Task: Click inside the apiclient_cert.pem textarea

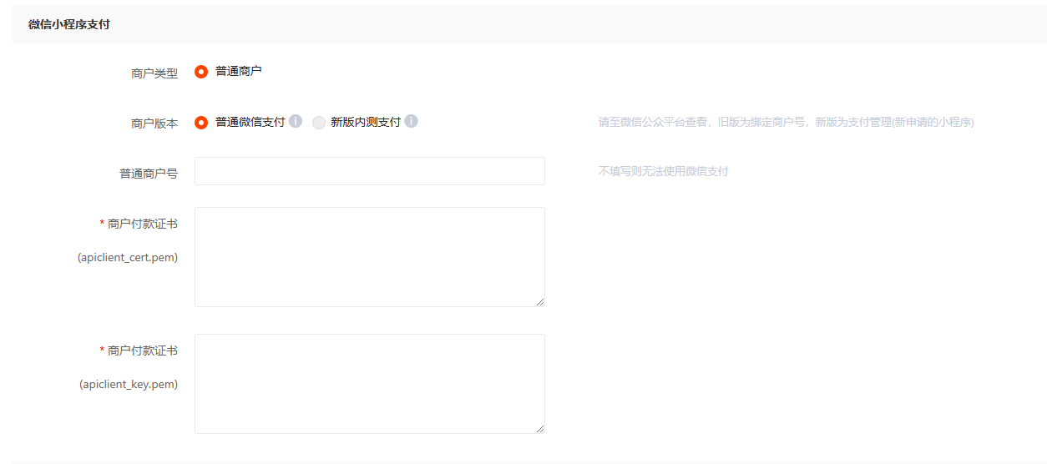Action: click(369, 257)
